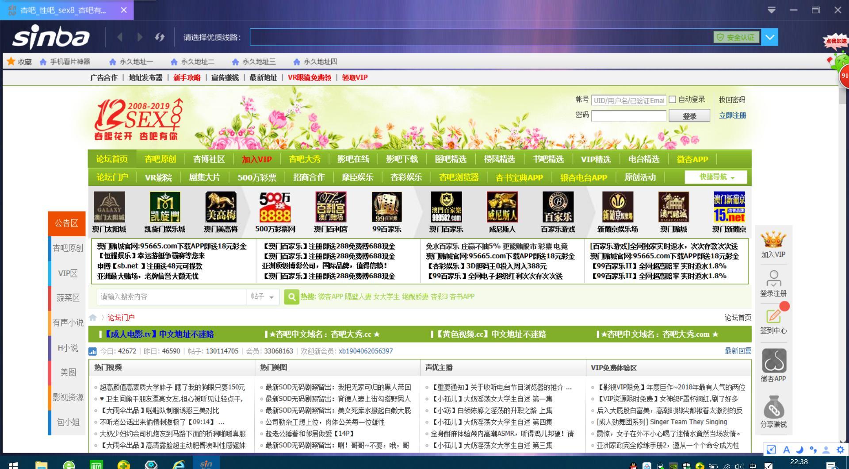849x469 pixels.
Task: Select the 500万彩票 menu item
Action: 257,177
